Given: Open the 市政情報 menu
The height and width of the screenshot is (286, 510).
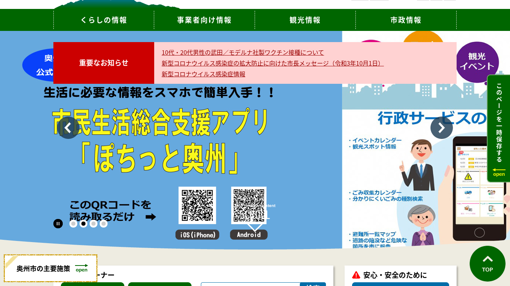Looking at the screenshot, I should tap(406, 20).
